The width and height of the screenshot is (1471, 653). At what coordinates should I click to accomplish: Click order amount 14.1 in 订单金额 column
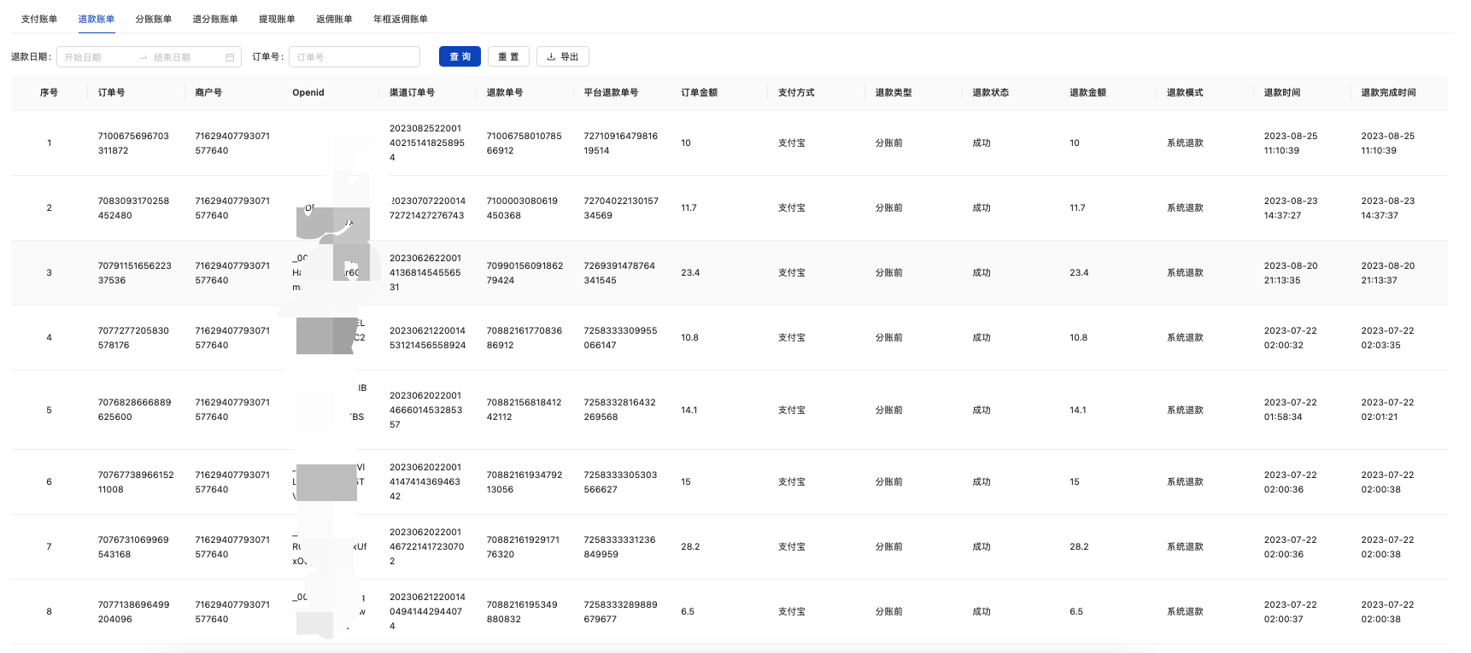point(689,410)
